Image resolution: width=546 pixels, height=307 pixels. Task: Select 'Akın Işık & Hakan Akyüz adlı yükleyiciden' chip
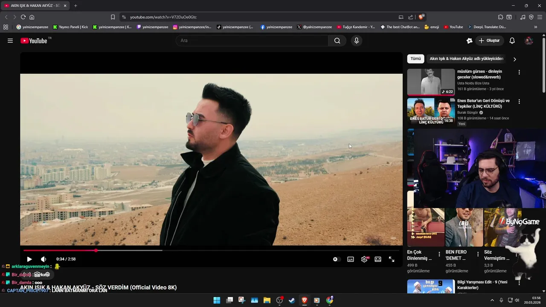coord(466,59)
